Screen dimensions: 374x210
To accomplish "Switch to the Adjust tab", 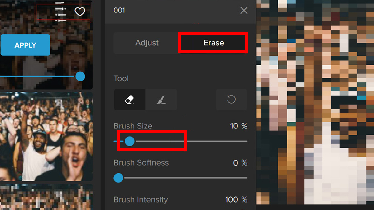I will coord(147,43).
